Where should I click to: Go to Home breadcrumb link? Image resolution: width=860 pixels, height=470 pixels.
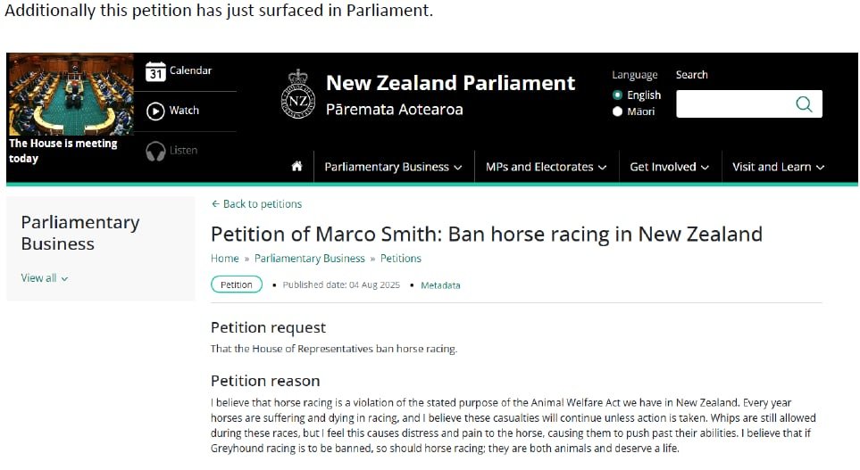pyautogui.click(x=225, y=259)
